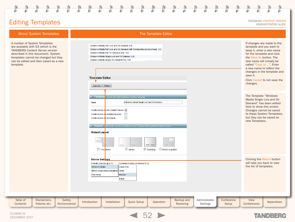
Task: Collapse the Viewer section header icon
Action: click(91, 126)
